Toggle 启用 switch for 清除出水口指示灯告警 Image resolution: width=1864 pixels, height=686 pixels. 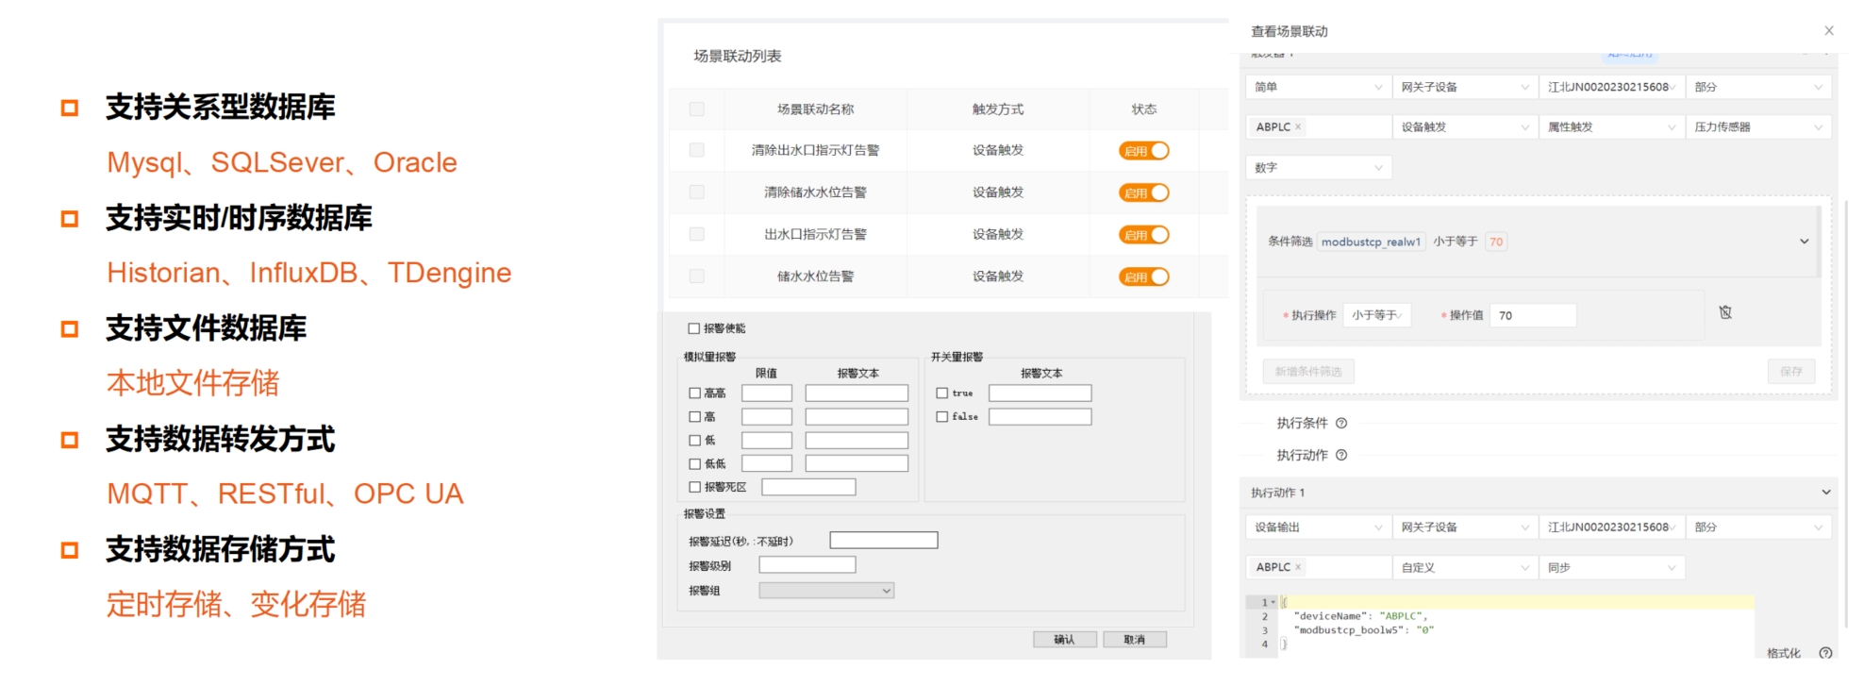click(x=1144, y=151)
